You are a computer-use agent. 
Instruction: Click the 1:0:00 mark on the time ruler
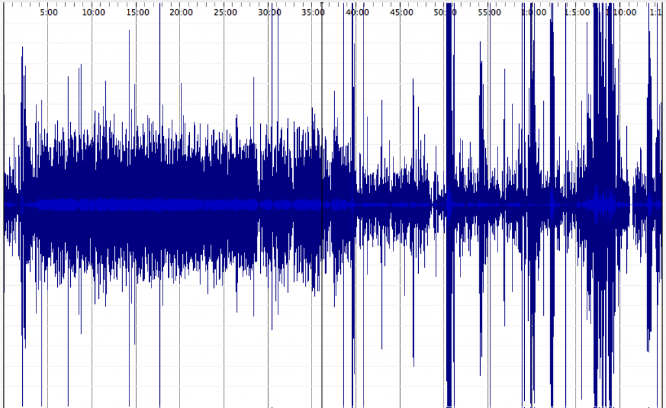[533, 12]
